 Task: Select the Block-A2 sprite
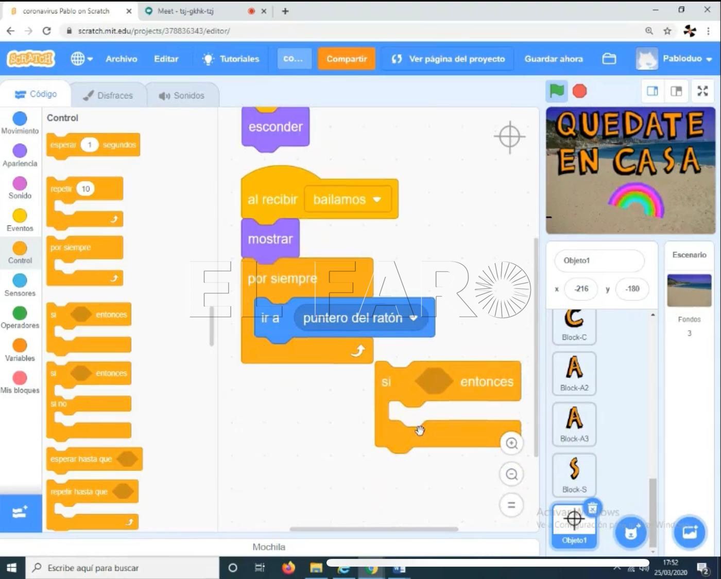[x=574, y=373]
